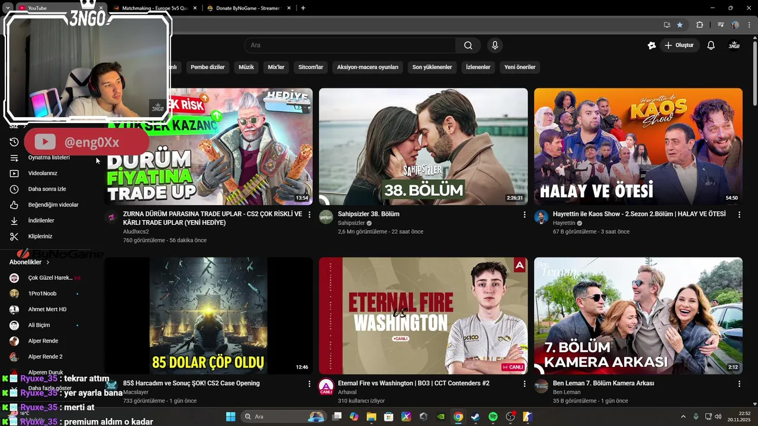The height and width of the screenshot is (426, 758).
Task: Open options for Sahipsizler 38. Bölüm video
Action: tap(524, 215)
